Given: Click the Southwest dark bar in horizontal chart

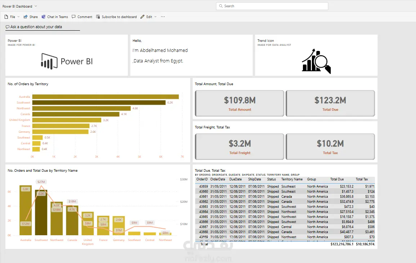Looking at the screenshot, I should (x=99, y=102).
